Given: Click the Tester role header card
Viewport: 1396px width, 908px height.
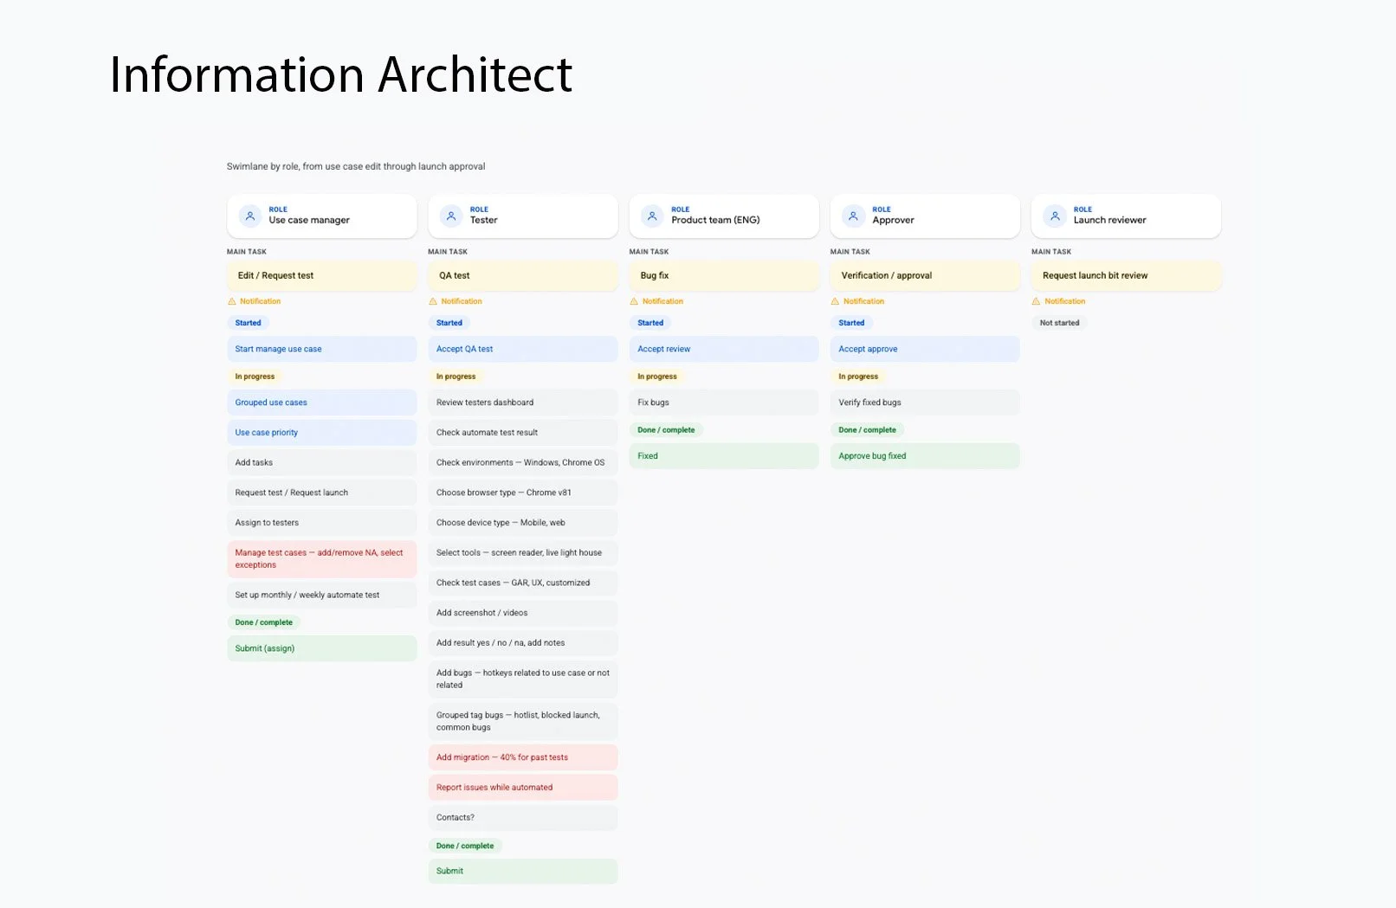Looking at the screenshot, I should coord(523,216).
